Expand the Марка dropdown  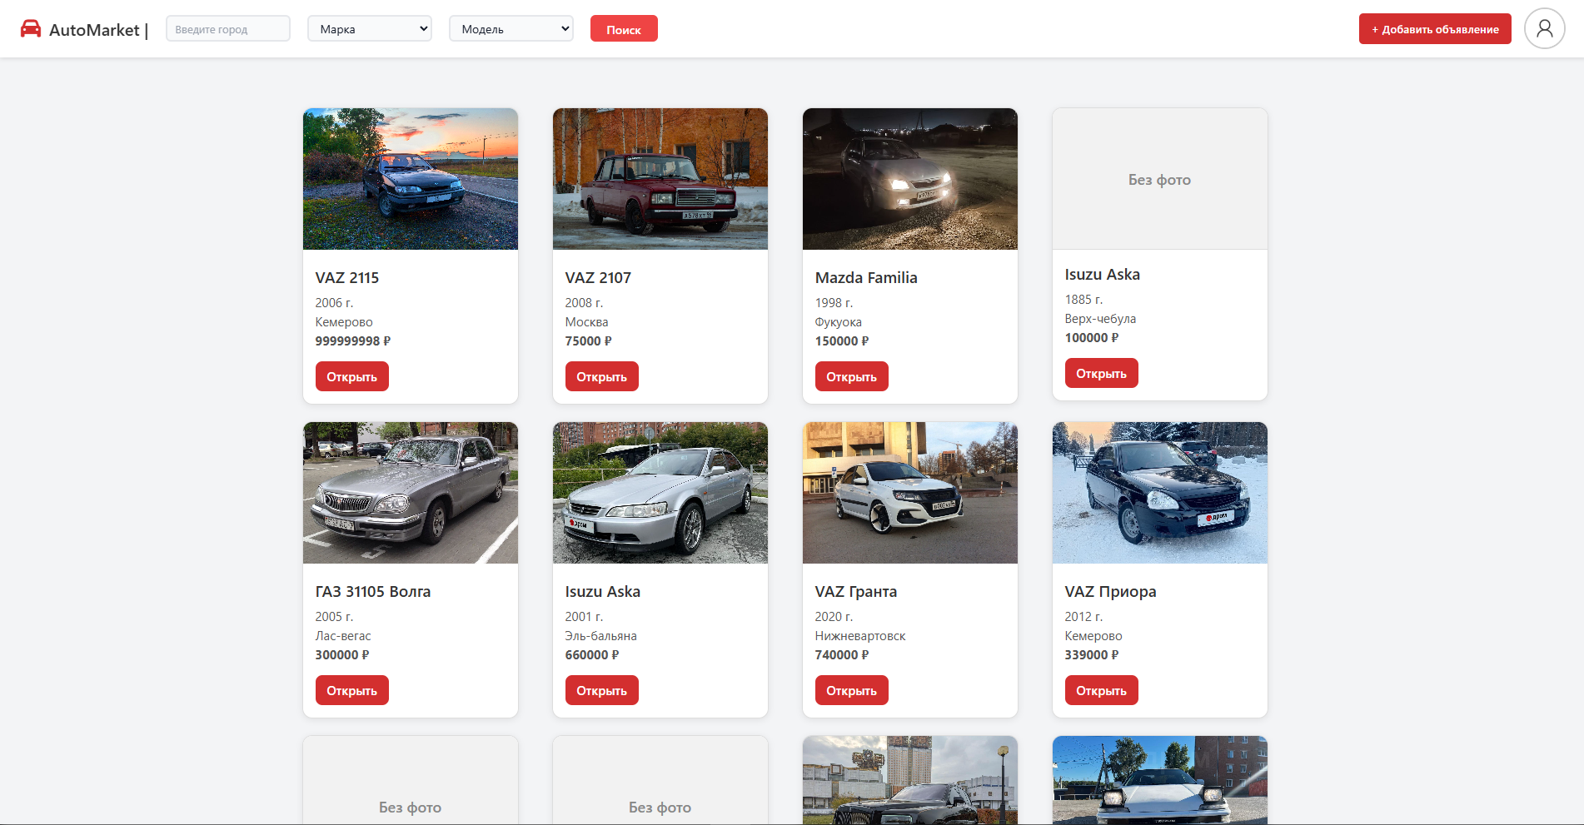[x=370, y=29]
